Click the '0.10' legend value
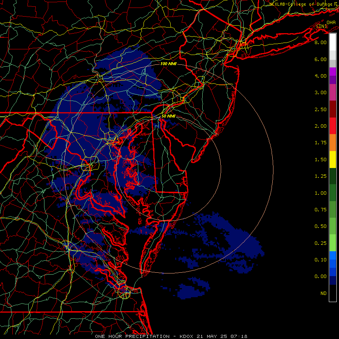339x339 pixels. (321, 260)
